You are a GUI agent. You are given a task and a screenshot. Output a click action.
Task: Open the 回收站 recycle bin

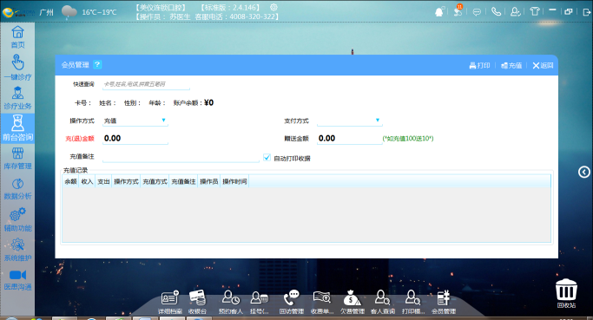566,294
